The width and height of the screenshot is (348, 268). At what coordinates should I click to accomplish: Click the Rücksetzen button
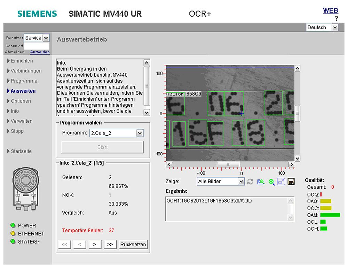133,244
